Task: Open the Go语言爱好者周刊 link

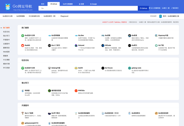Action: click(166, 22)
